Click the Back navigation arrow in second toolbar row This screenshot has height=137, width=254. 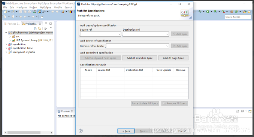[x=25, y=17]
